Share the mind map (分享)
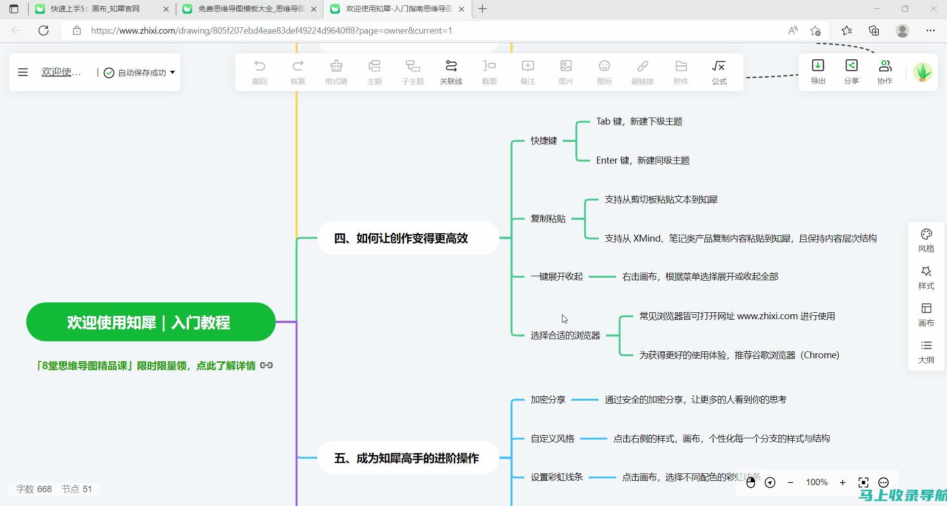Image resolution: width=947 pixels, height=506 pixels. coord(851,72)
